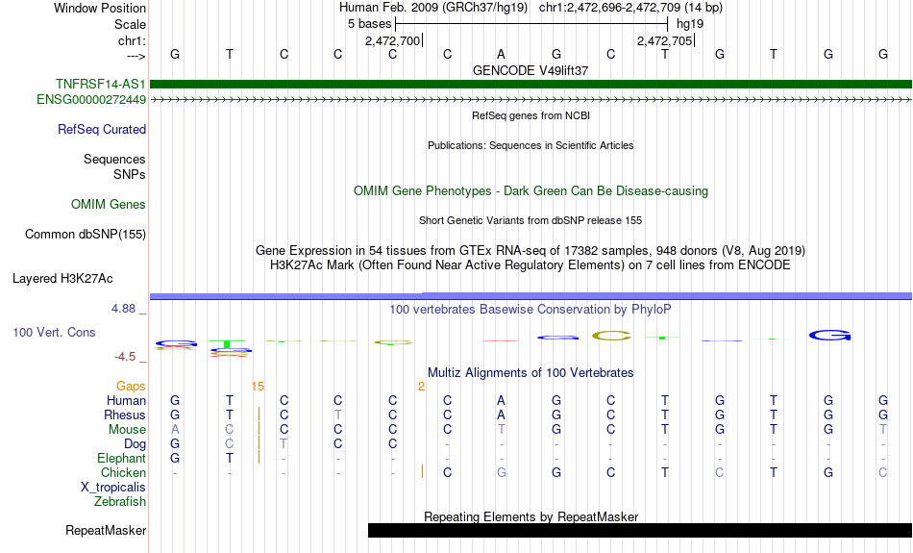Viewport: 913px width, 553px height.
Task: Open the Common dbSNP(155) track label
Action: click(86, 235)
